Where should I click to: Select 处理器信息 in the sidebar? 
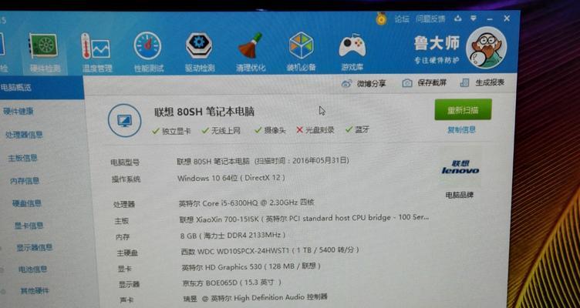pos(24,135)
